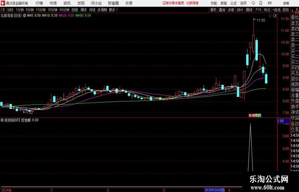Image resolution: width=299 pixels, height=192 pixels.
Task: Click the 叠加 overlay button
Action: pos(222,10)
